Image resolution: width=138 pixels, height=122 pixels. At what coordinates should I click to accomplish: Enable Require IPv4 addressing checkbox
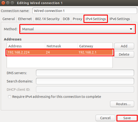[x=9, y=97]
